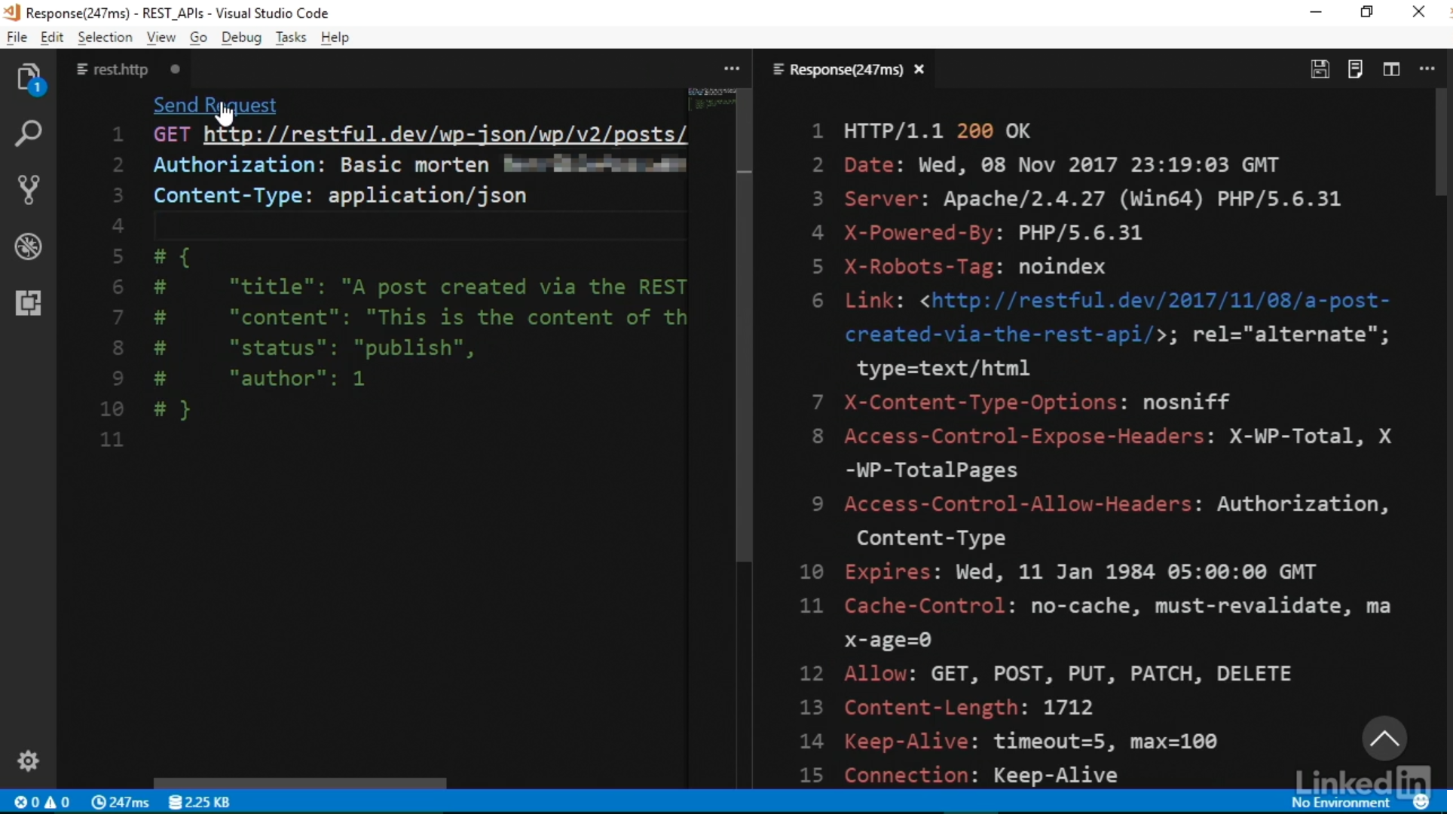Click the save response icon
1453x814 pixels.
coord(1320,69)
